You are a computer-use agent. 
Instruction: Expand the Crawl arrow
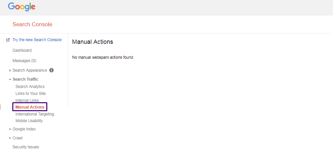click(x=10, y=138)
